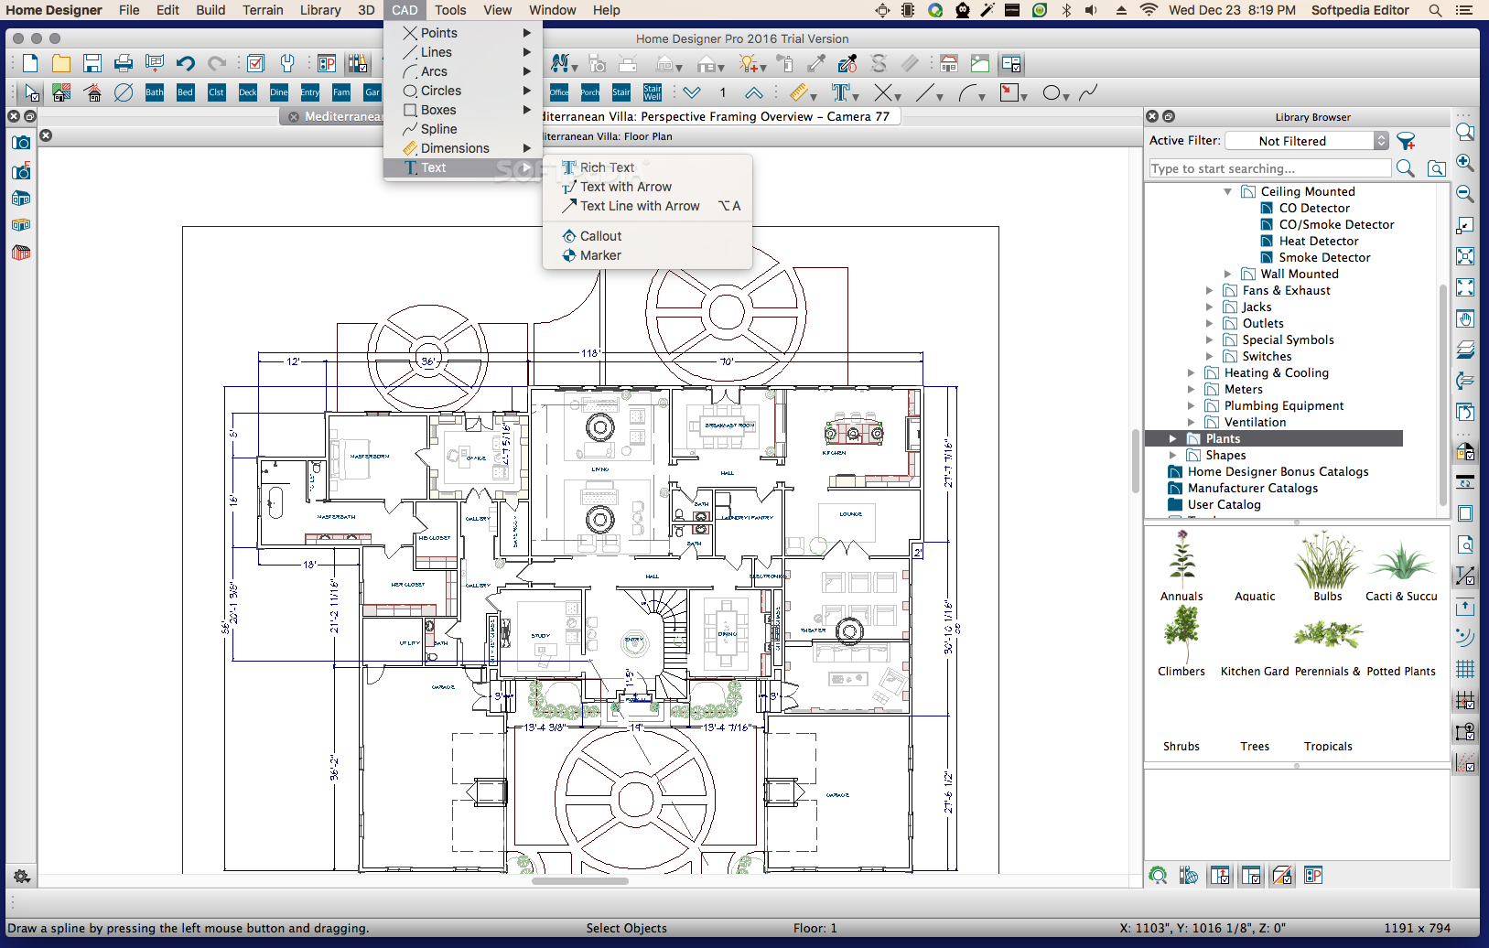Toggle the Select Objects arrow tool
This screenshot has height=948, width=1489.
coord(32,92)
